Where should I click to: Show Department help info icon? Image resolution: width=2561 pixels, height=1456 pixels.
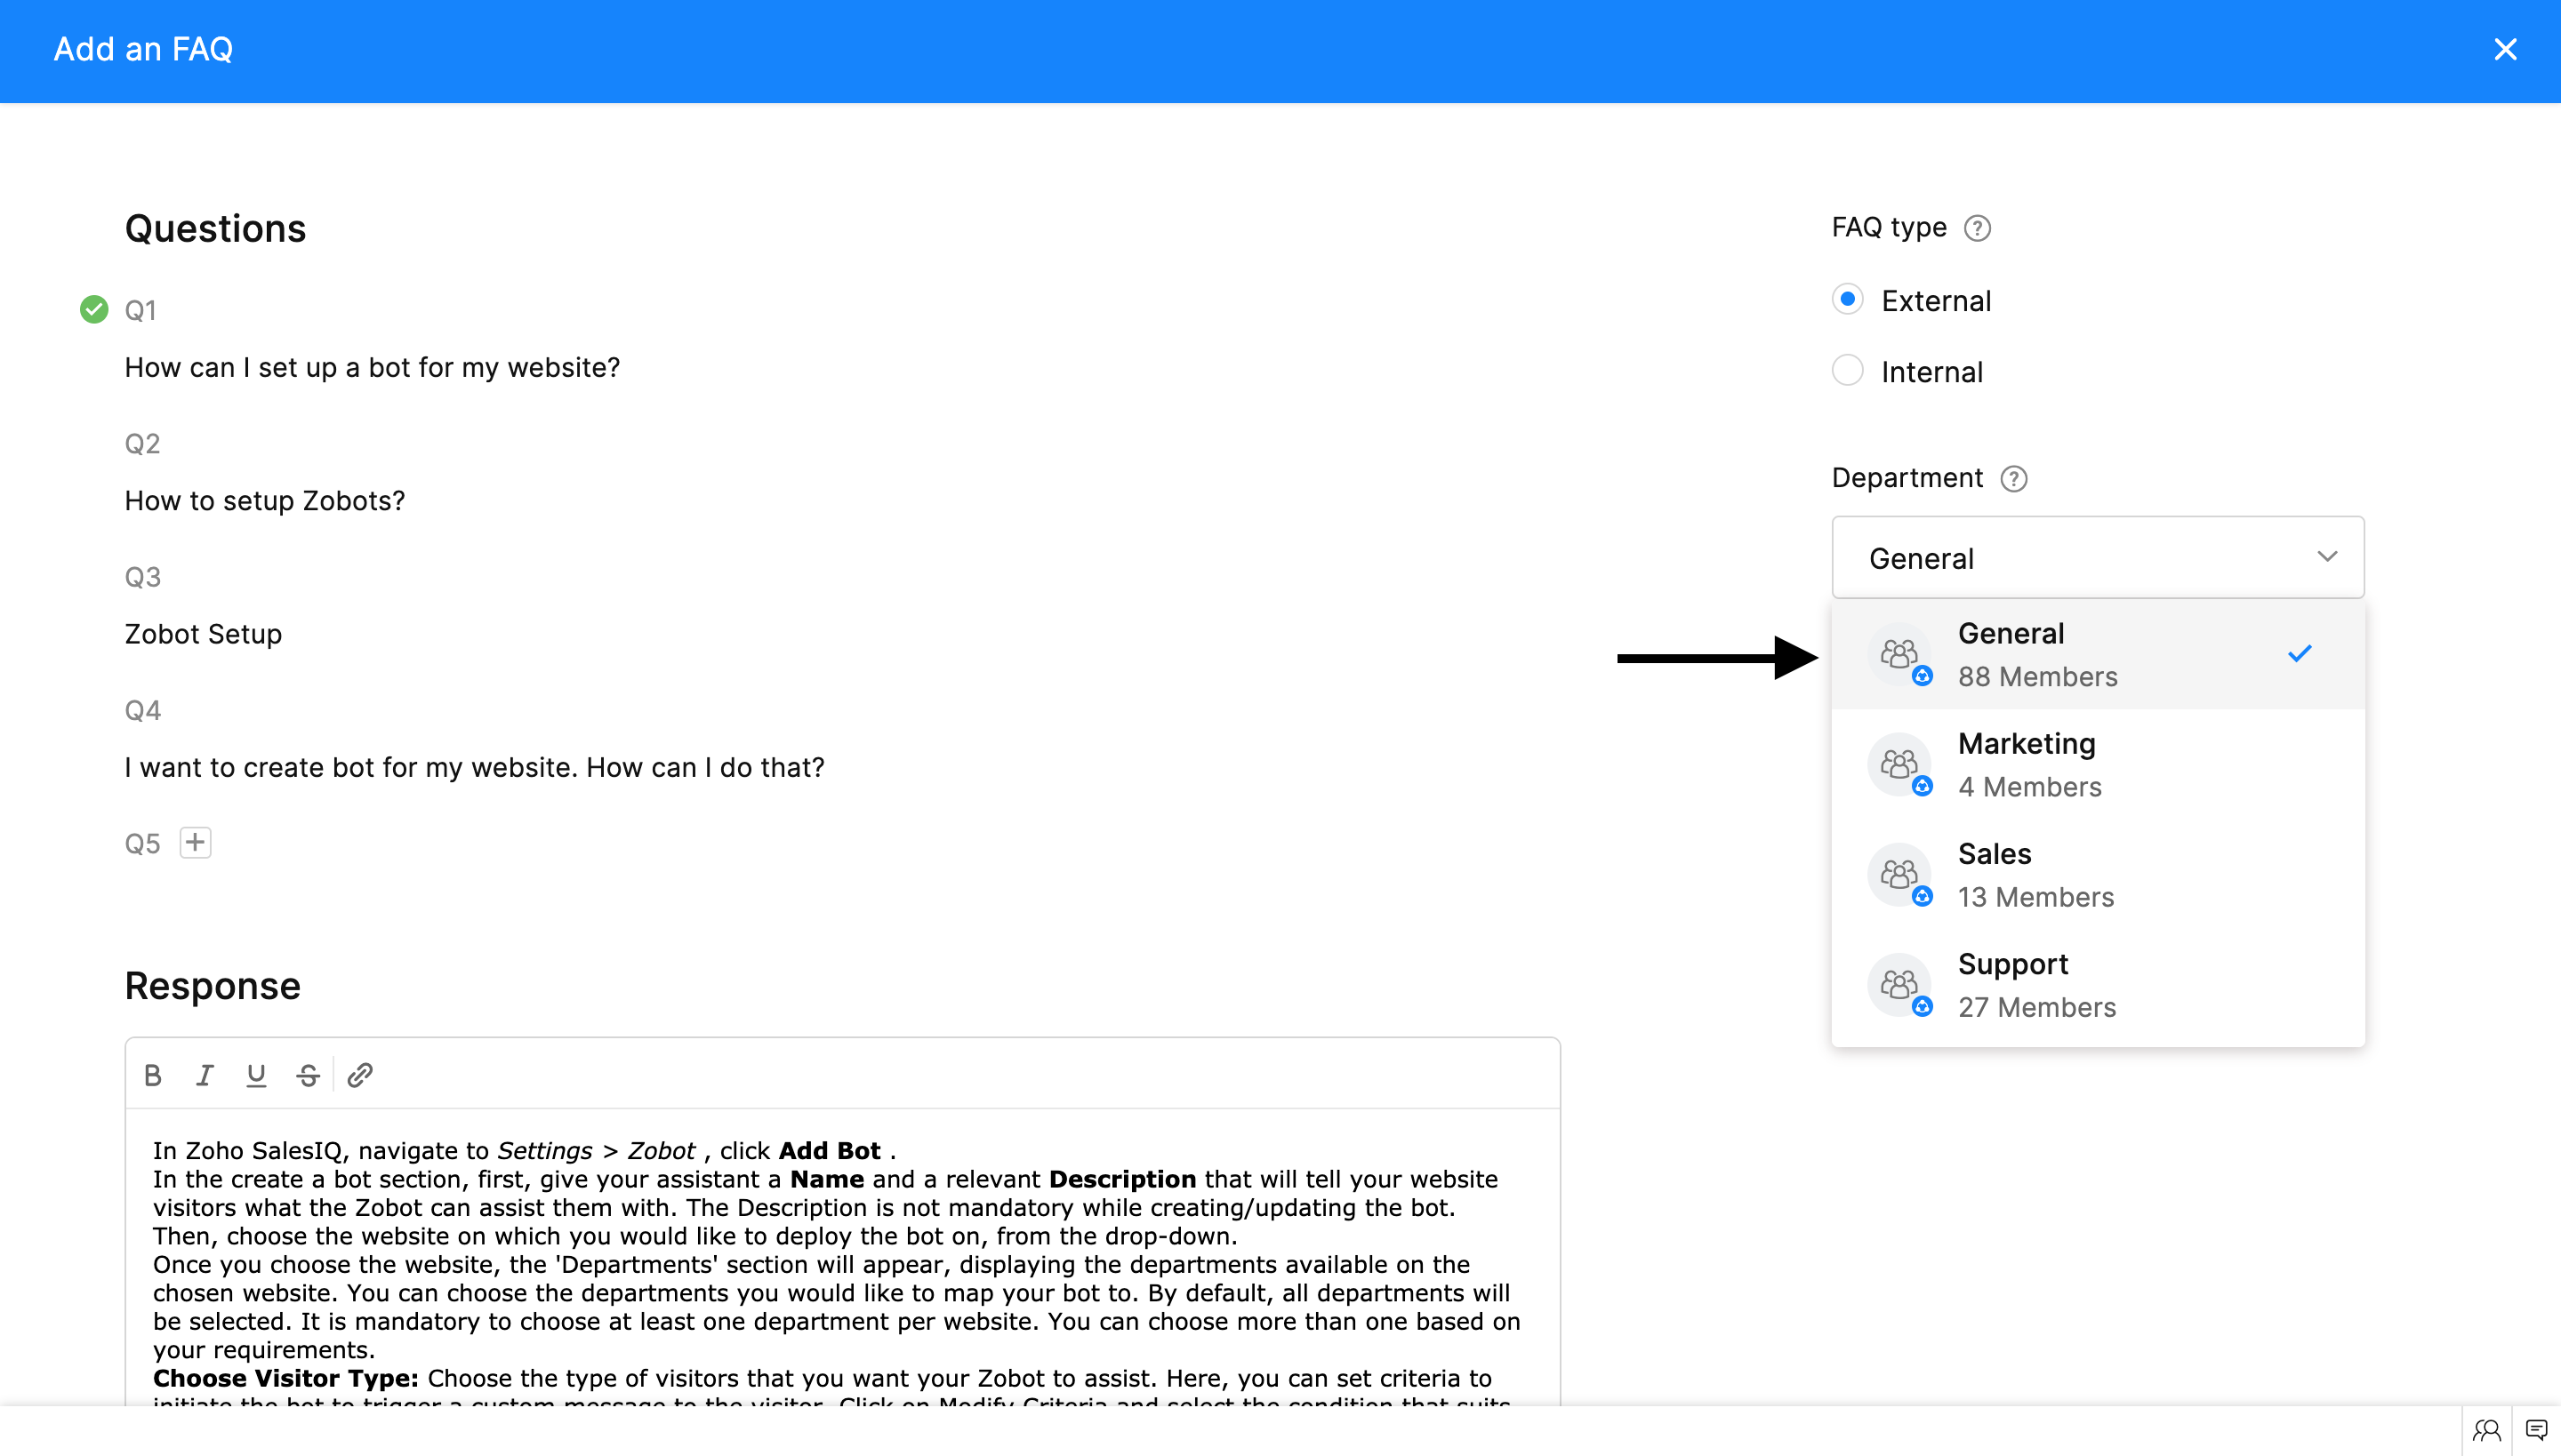2013,479
